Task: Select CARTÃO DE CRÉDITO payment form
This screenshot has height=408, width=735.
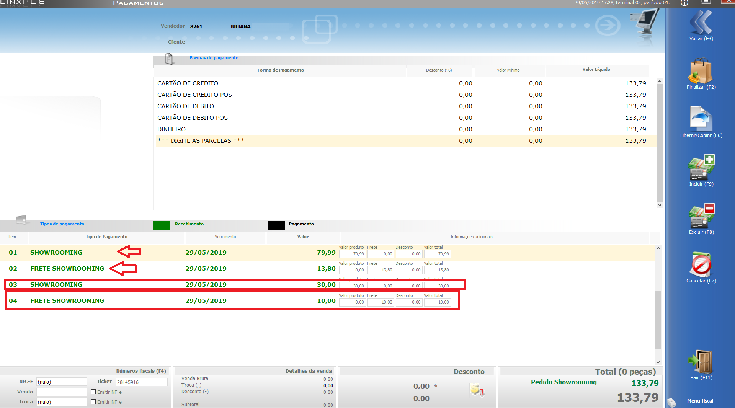Action: 188,83
